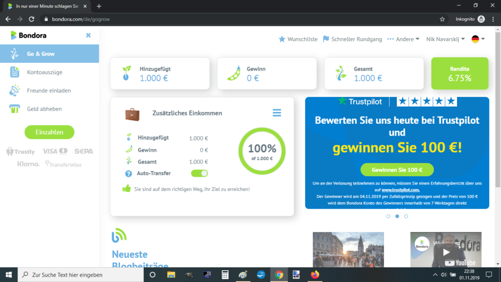This screenshot has width=501, height=282.
Task: Click the Gesamt plant icon in top card
Action: tap(341, 73)
